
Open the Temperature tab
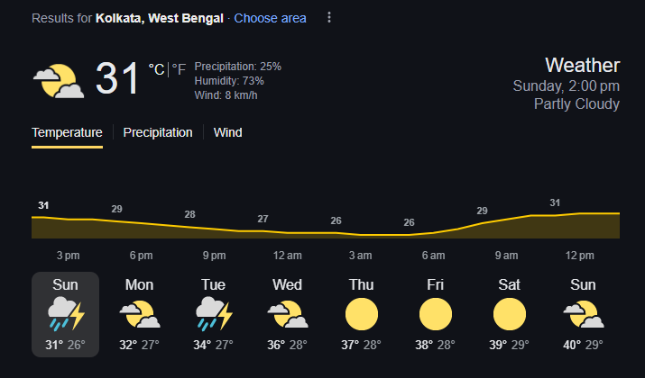tap(67, 132)
